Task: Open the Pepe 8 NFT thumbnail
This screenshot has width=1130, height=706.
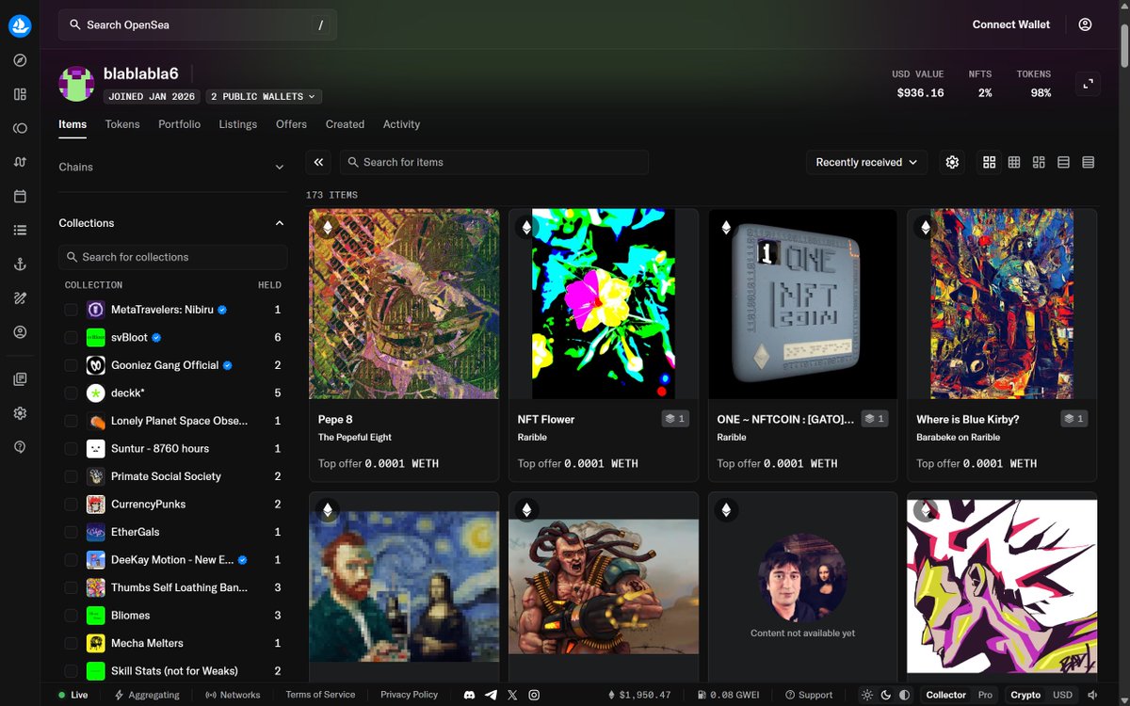Action: (x=404, y=304)
